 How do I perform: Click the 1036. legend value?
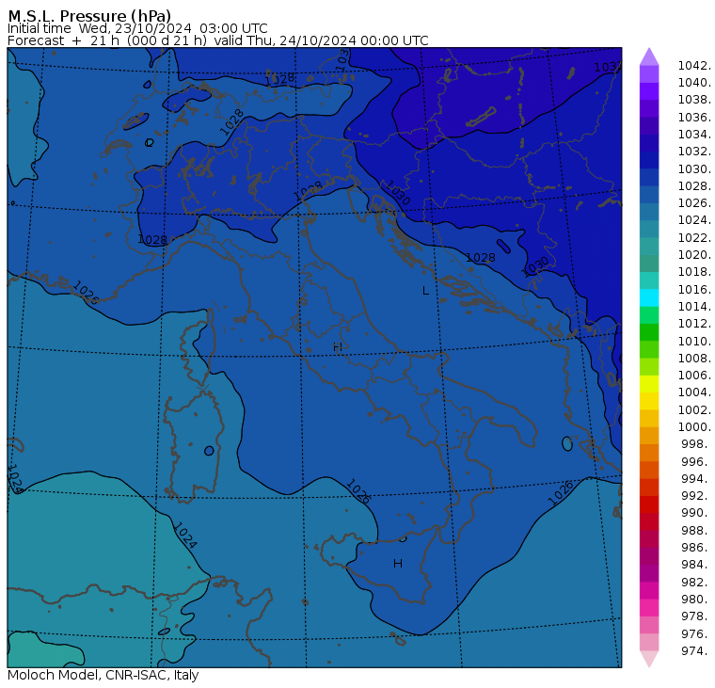click(694, 118)
